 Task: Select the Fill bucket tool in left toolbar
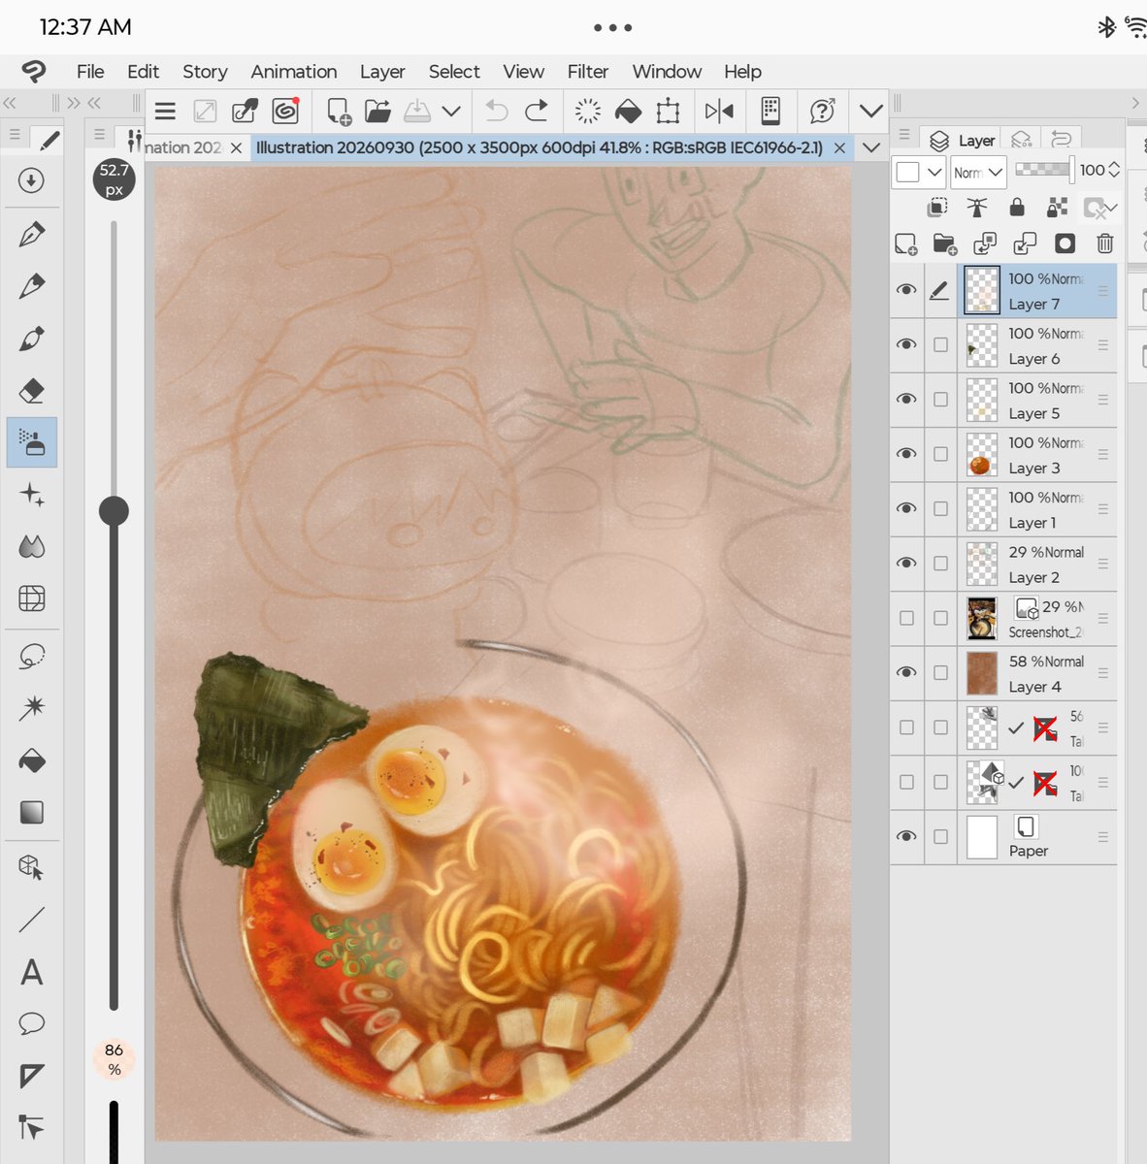click(x=32, y=760)
